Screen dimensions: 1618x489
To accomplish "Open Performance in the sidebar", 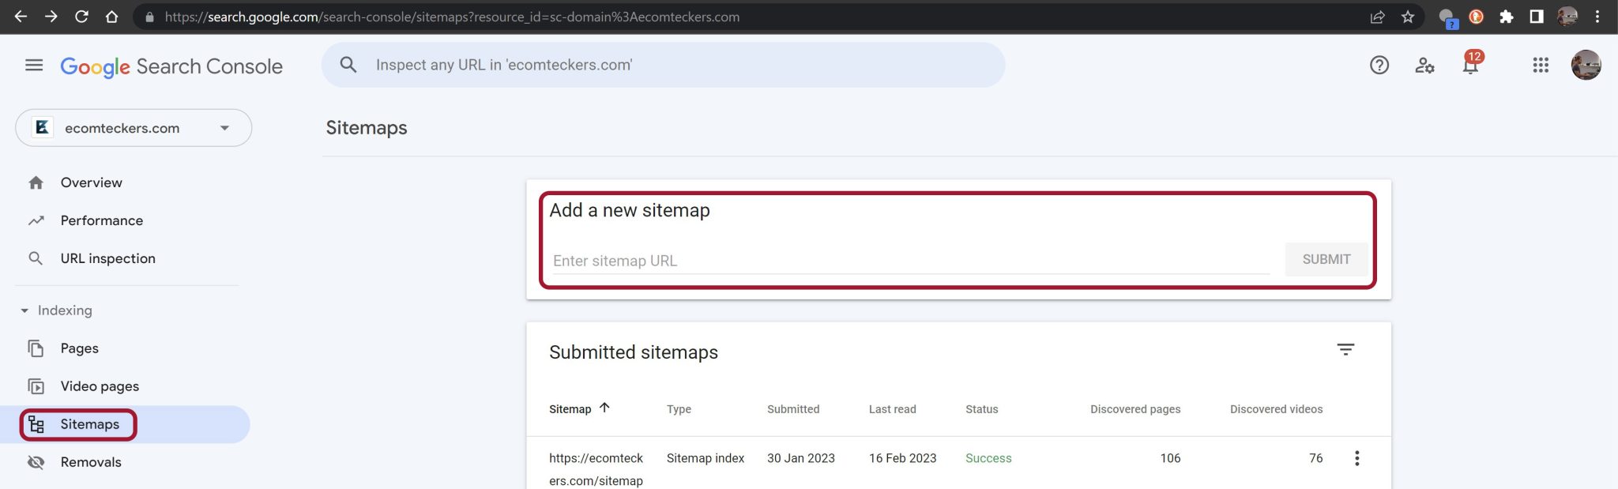I will [x=101, y=220].
